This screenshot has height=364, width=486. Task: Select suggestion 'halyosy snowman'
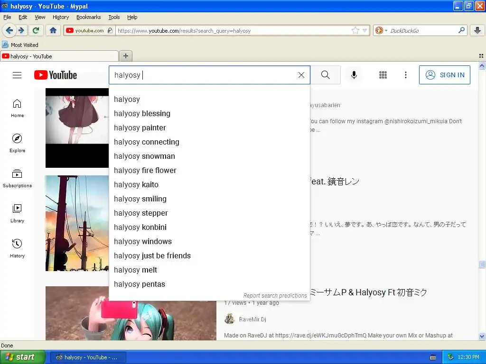pos(209,156)
